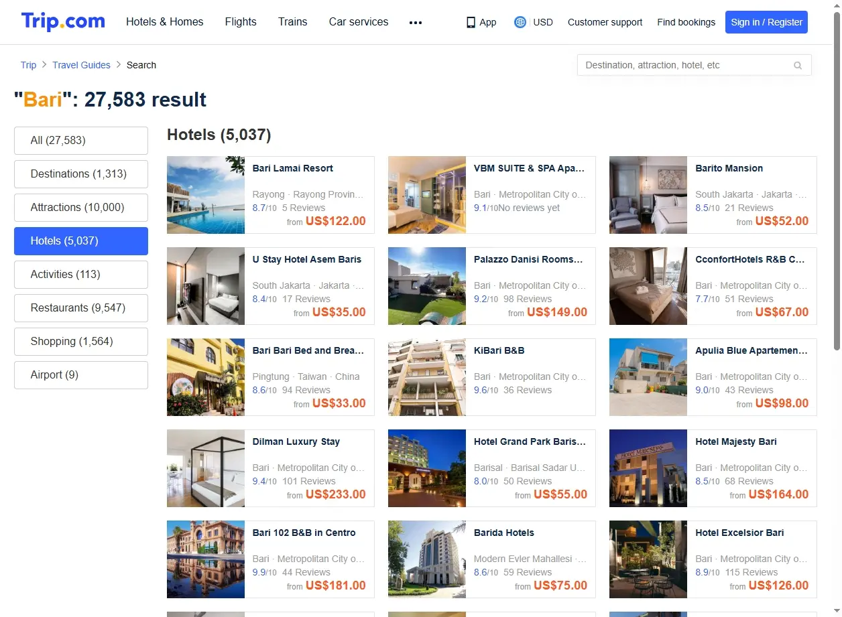This screenshot has height=617, width=842.
Task: Click Bari Lamai Resort title
Action: point(292,168)
